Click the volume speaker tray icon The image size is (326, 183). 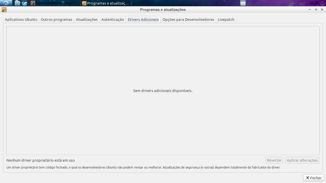(302, 3)
